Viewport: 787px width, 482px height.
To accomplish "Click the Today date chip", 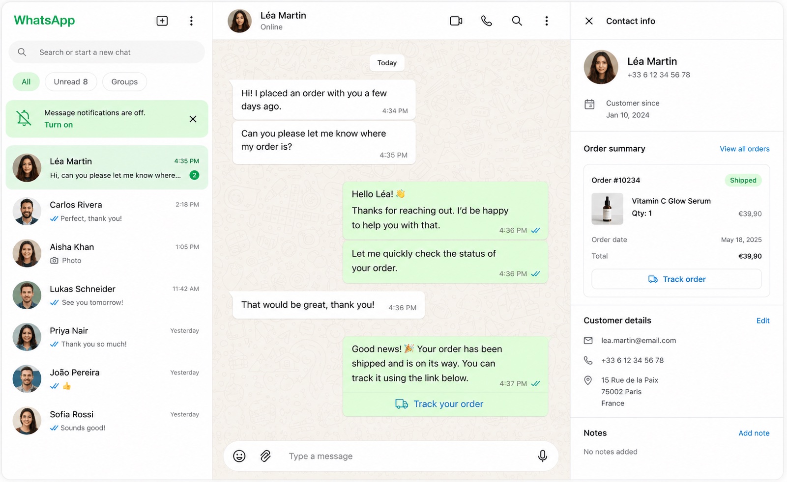I will click(x=387, y=63).
